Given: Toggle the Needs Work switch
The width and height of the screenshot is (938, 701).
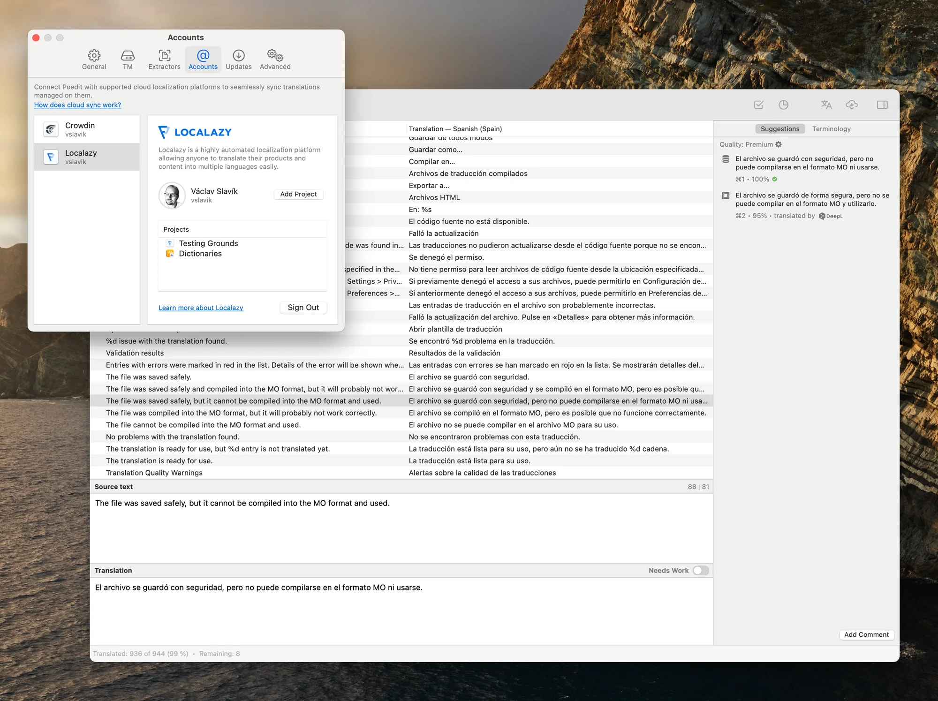Looking at the screenshot, I should coord(701,570).
